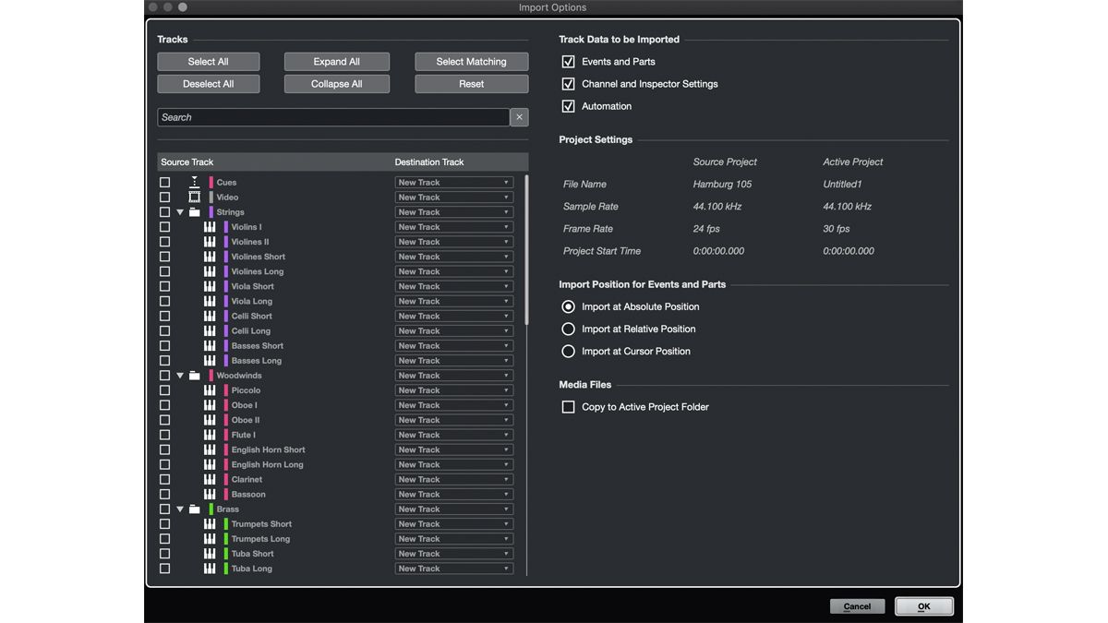This screenshot has width=1108, height=623.
Task: Click the Reset button
Action: click(472, 84)
